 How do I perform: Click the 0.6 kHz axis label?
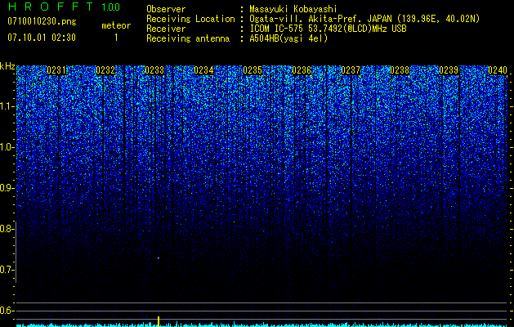click(7, 311)
